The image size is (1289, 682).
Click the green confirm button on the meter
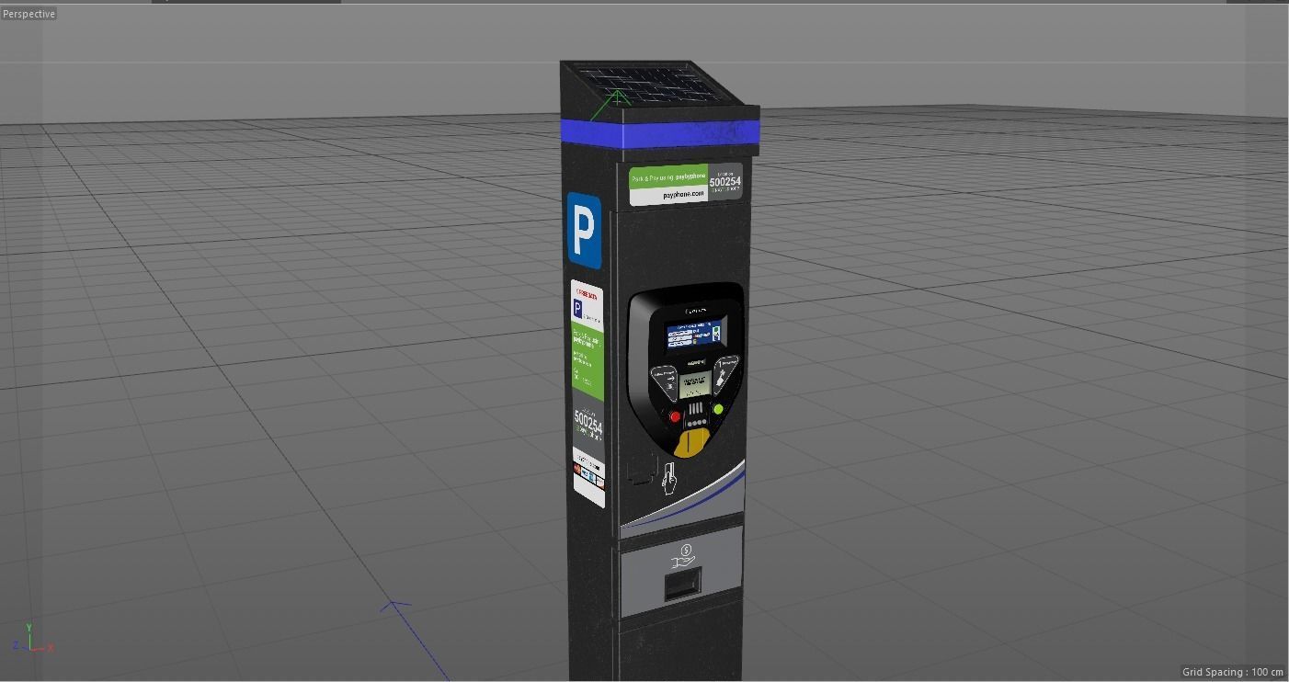click(x=718, y=409)
